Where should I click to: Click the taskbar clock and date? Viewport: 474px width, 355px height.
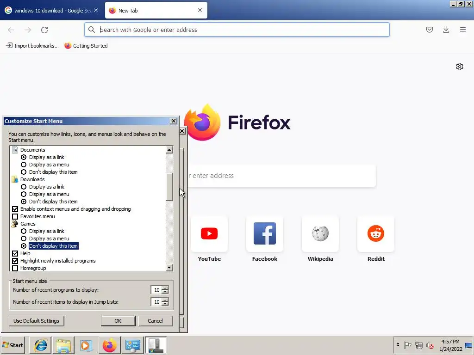450,345
